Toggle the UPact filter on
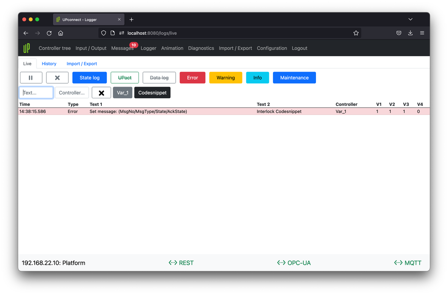 tap(125, 78)
